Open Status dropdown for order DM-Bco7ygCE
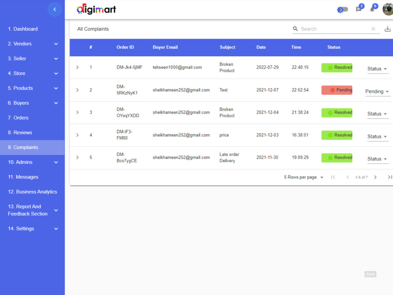Image resolution: width=393 pixels, height=295 pixels. [x=377, y=159]
